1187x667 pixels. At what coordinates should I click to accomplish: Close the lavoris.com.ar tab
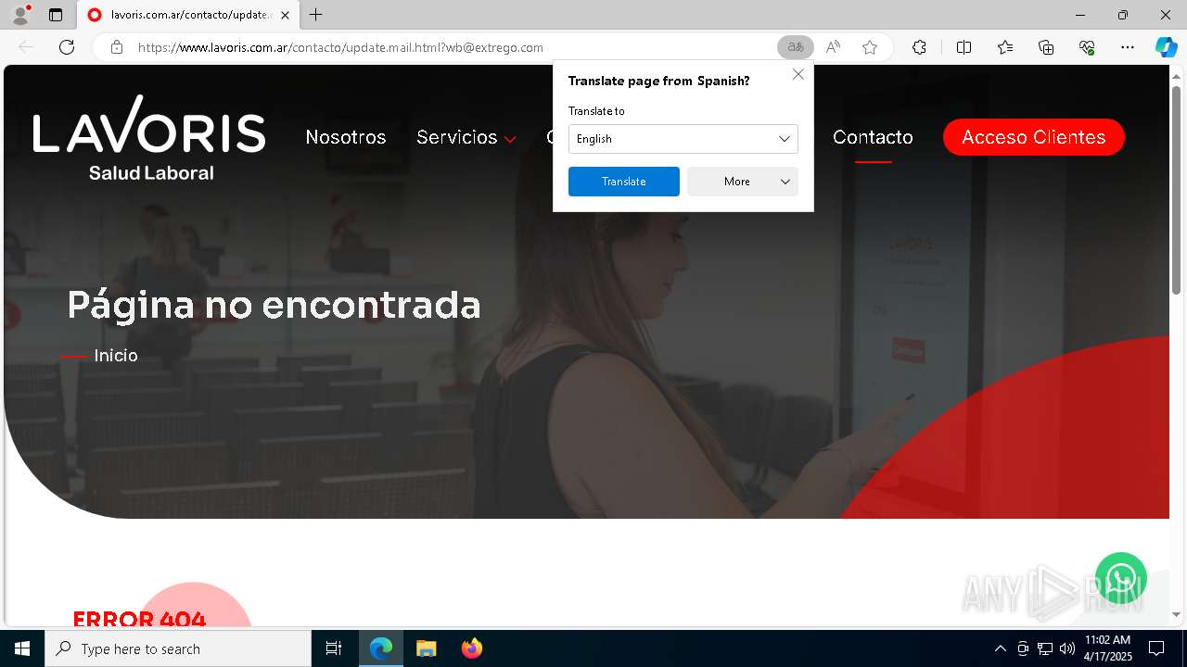(285, 15)
